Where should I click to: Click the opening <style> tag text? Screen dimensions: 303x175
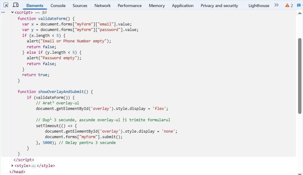click(x=22, y=165)
